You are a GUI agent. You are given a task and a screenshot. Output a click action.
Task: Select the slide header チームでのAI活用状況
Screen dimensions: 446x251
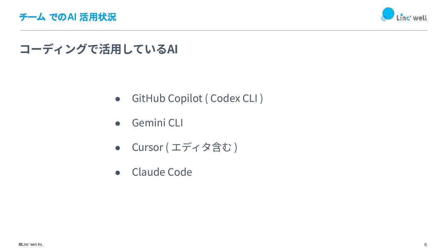pyautogui.click(x=68, y=17)
